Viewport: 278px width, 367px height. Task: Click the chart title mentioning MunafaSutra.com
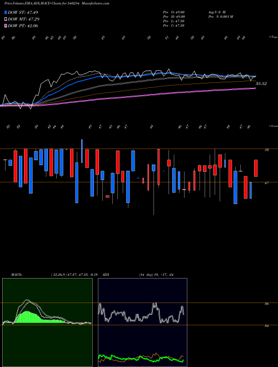tap(57, 3)
